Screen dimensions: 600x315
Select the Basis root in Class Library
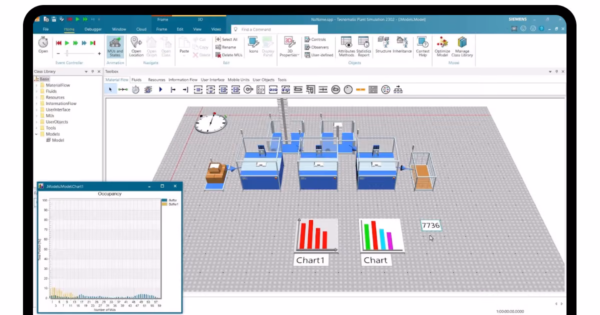click(x=42, y=79)
